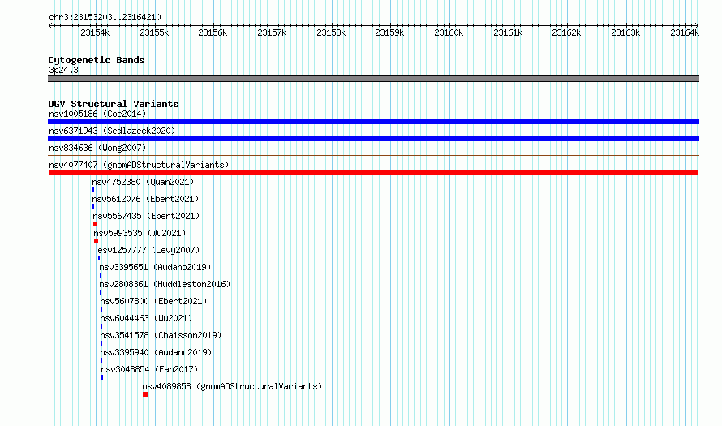Open the nsv5612076 (Ebert2021) label
This screenshot has height=426, width=722.
[145, 199]
